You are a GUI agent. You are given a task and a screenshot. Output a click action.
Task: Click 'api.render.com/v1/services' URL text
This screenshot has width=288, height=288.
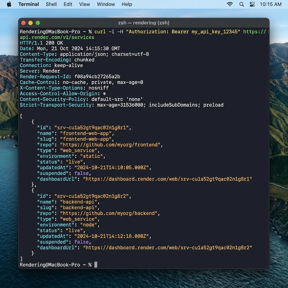tap(57, 37)
